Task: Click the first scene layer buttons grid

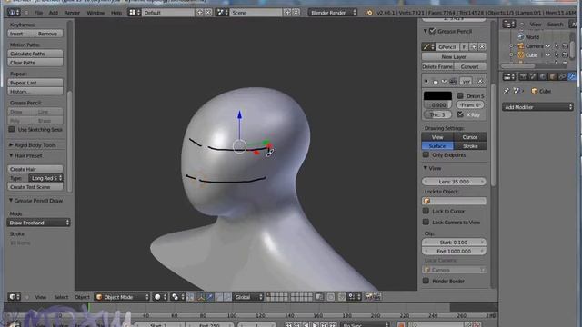Action: tap(277, 297)
